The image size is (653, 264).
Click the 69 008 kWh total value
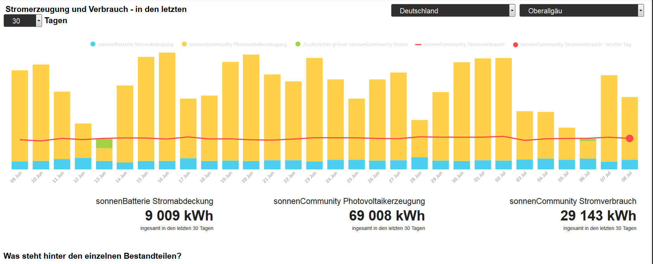tap(387, 216)
